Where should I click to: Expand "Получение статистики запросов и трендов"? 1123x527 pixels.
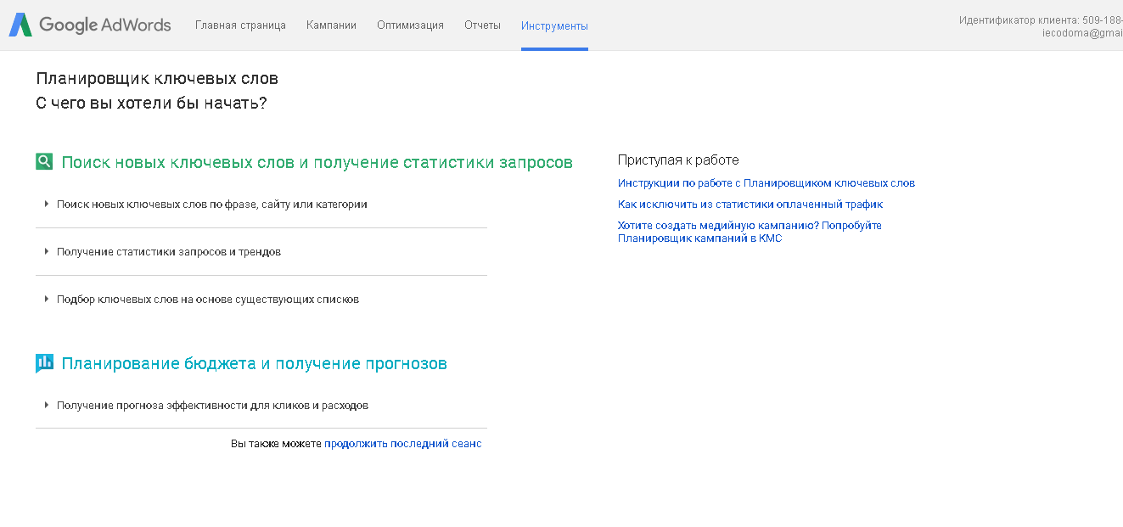(166, 251)
